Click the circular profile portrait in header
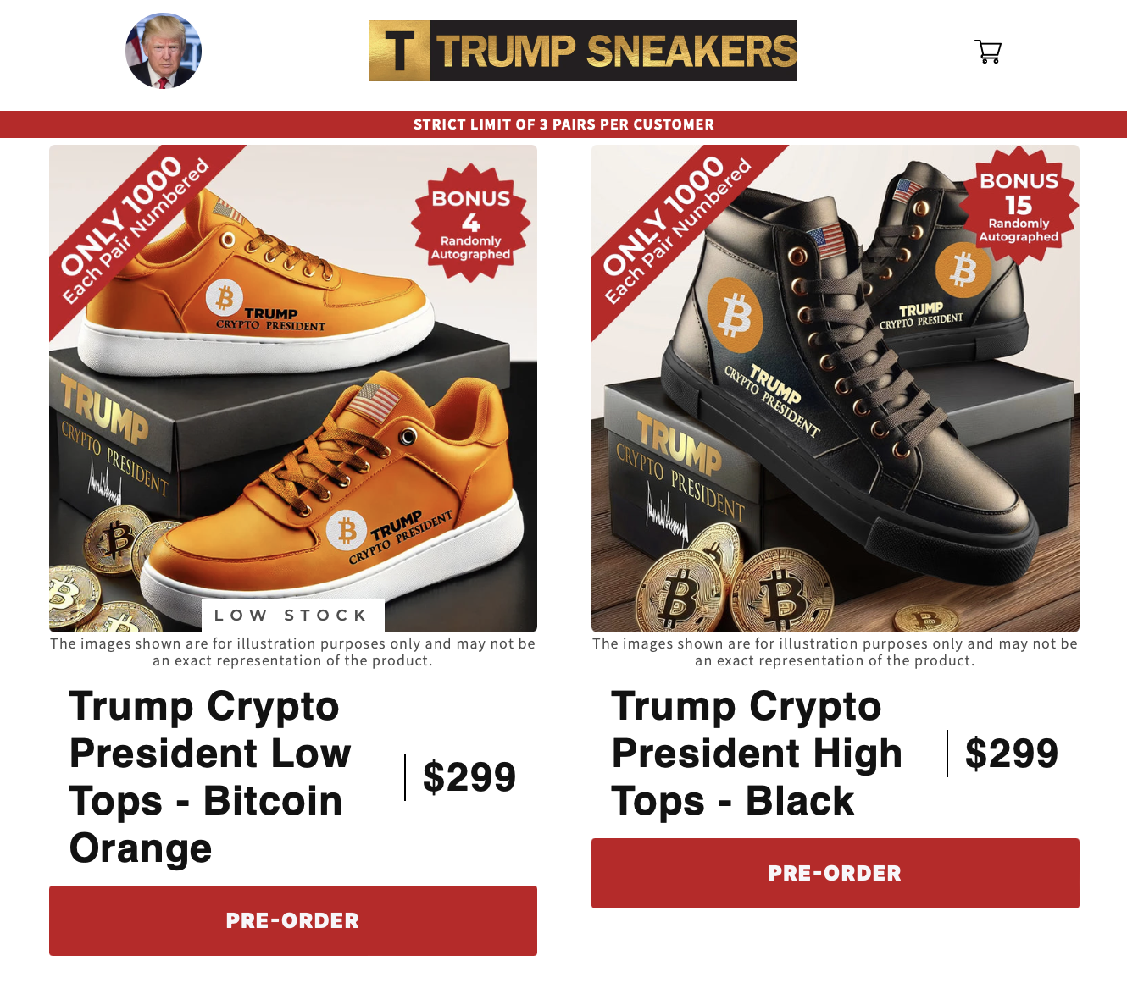The width and height of the screenshot is (1127, 994). 164,51
